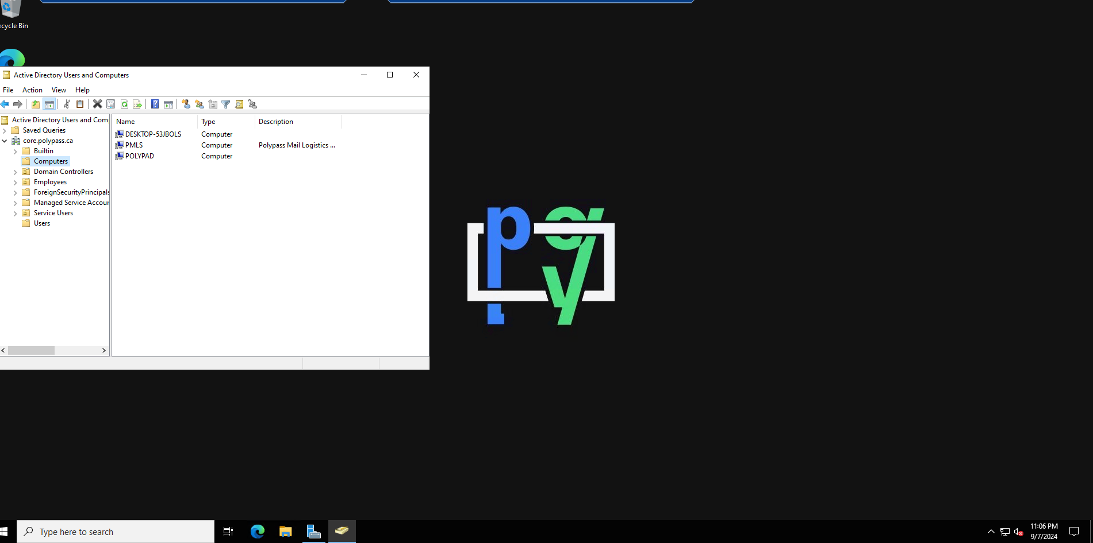Open File Explorer from the taskbar
The image size is (1093, 543).
[285, 532]
